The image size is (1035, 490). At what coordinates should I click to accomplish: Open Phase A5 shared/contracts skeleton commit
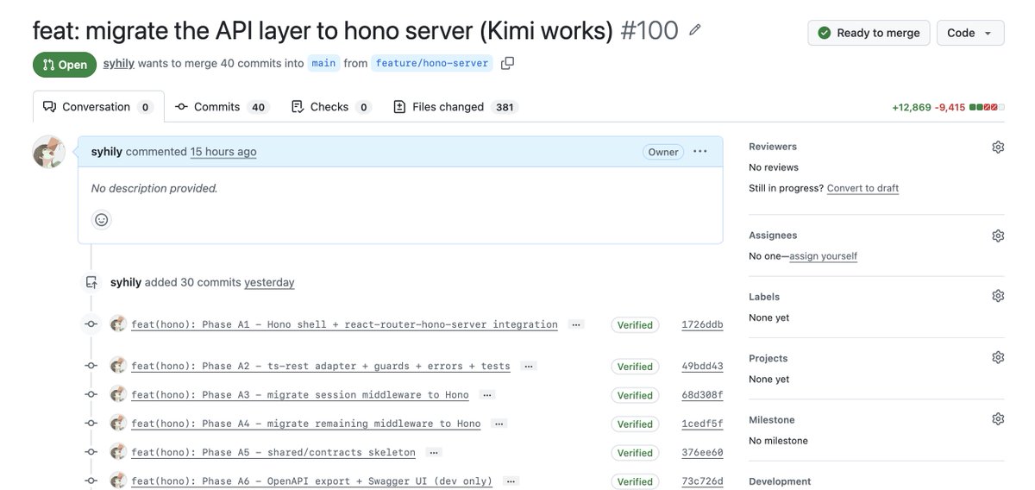(273, 452)
